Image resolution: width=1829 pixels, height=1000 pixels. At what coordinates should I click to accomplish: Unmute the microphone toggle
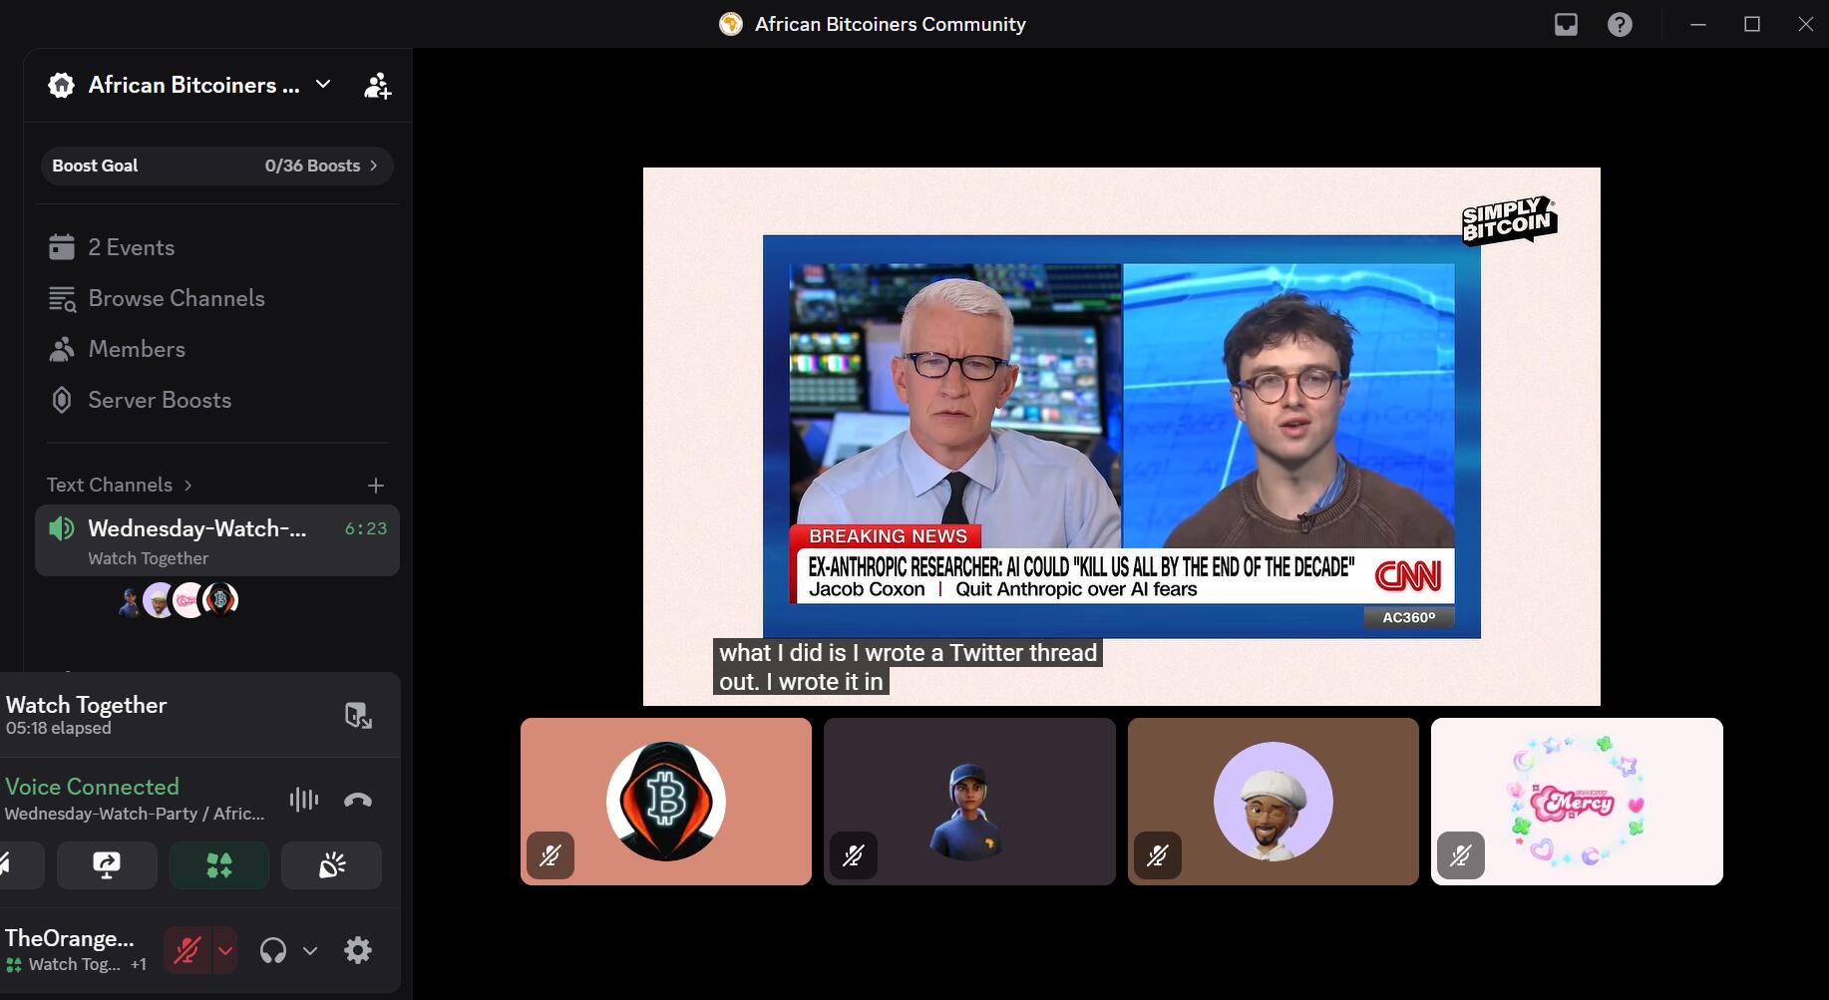(x=187, y=950)
